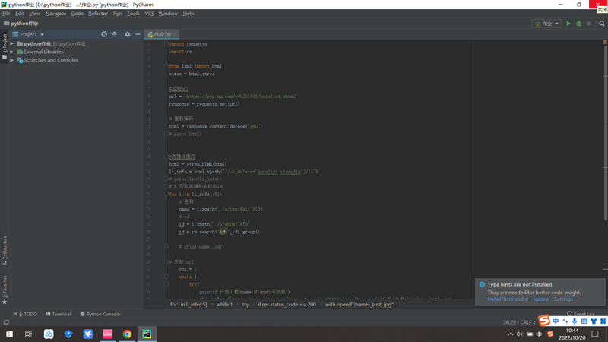Click the Collapse All icon in Project panel
The image size is (608, 342).
click(x=115, y=34)
